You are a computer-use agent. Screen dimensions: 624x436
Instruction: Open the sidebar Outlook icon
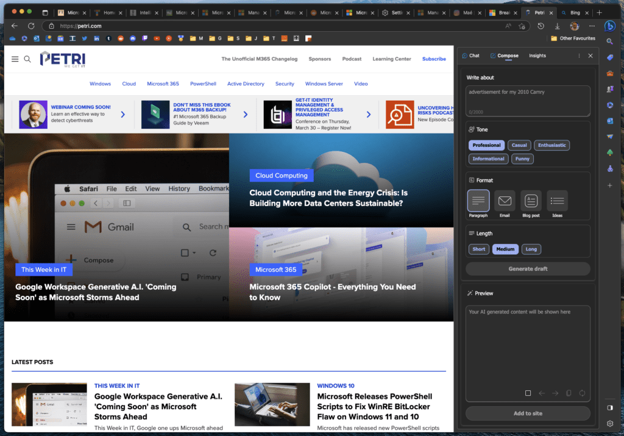coord(609,121)
